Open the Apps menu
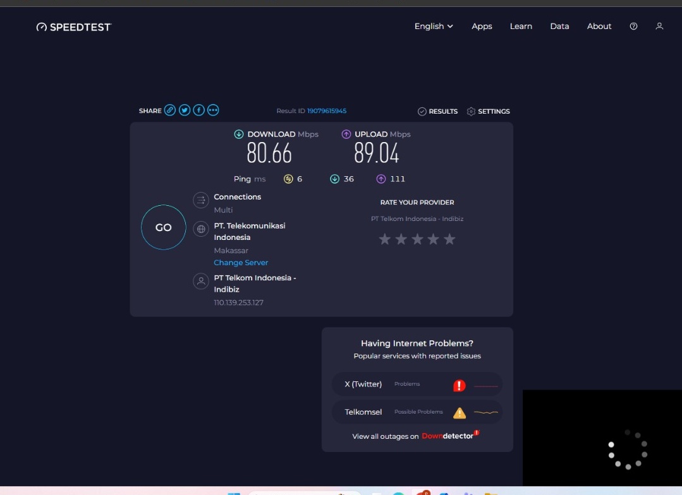 tap(482, 26)
